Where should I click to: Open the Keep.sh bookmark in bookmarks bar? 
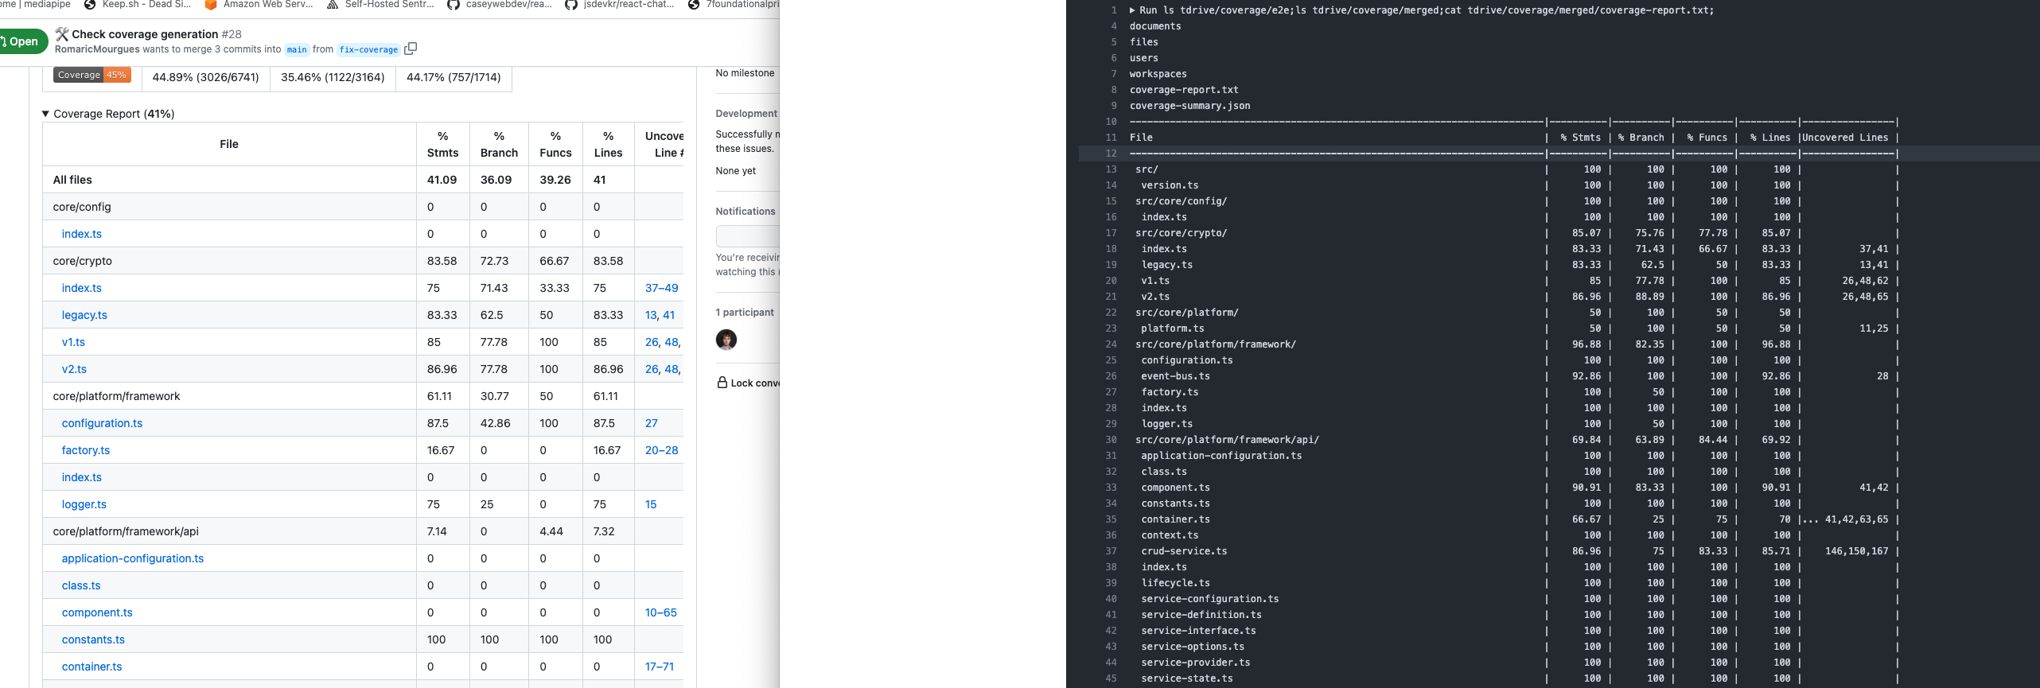[x=138, y=5]
